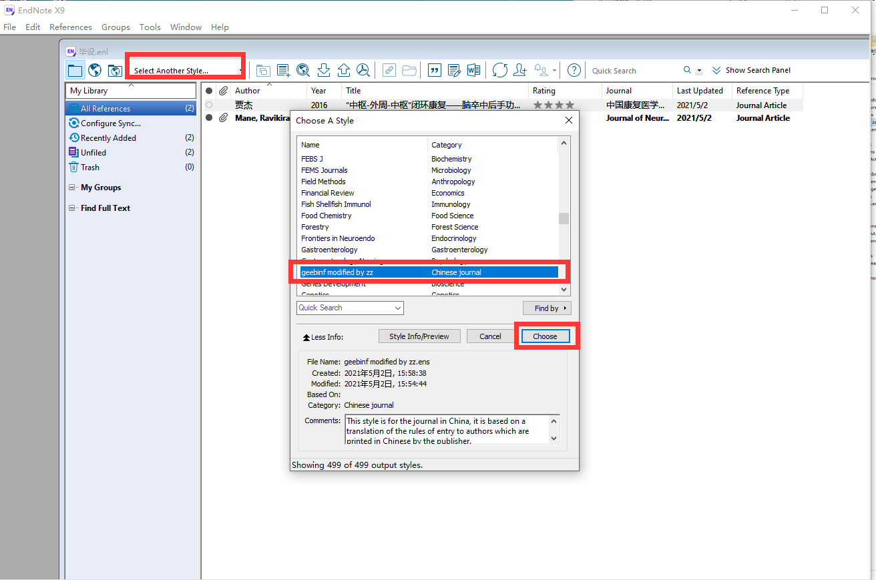Open Online Search toolbar icon
This screenshot has width=876, height=580.
[x=303, y=70]
